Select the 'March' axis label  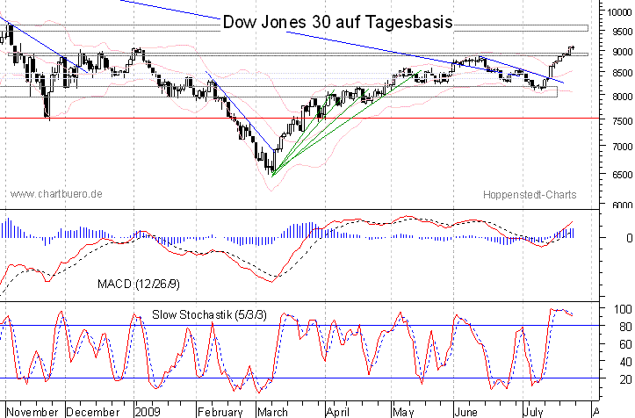272,413
